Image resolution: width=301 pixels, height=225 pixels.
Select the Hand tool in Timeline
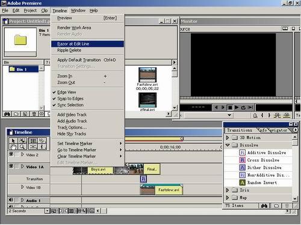pos(13,147)
